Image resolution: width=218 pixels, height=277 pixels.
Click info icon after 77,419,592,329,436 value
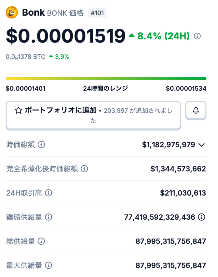coord(201,217)
